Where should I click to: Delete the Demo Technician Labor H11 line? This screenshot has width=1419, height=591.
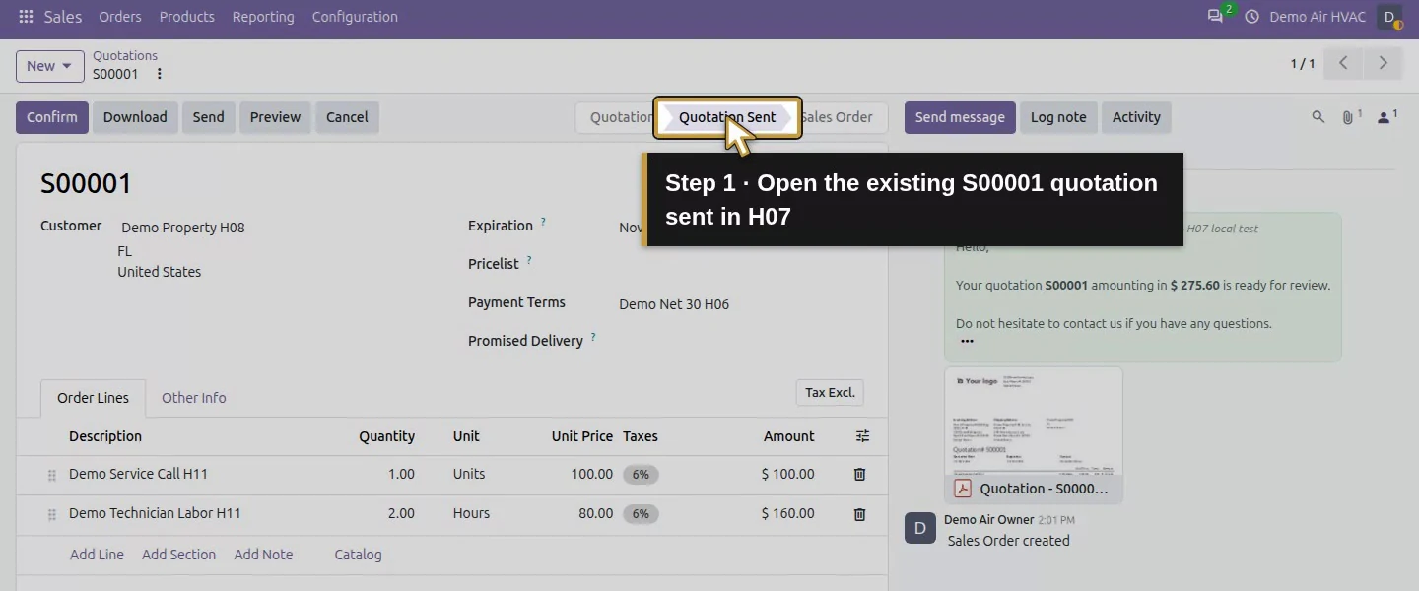(x=859, y=514)
